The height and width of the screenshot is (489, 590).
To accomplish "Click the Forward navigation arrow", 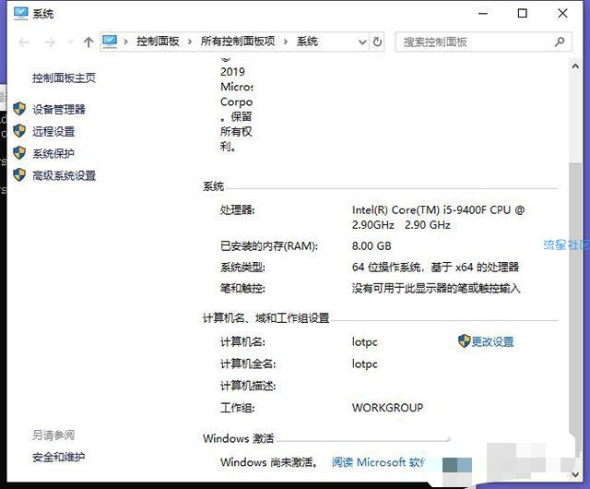I will [x=50, y=42].
